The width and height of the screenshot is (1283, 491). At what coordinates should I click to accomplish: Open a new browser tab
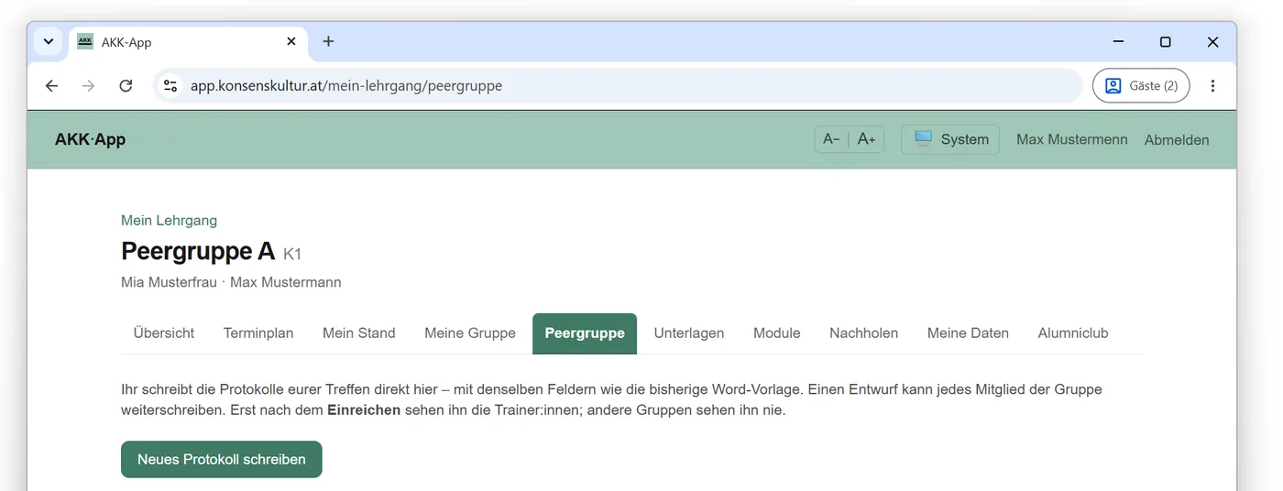pos(328,41)
